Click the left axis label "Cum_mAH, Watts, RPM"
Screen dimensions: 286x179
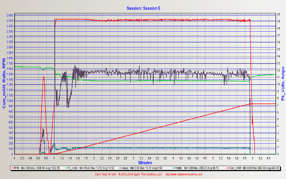pos(4,83)
